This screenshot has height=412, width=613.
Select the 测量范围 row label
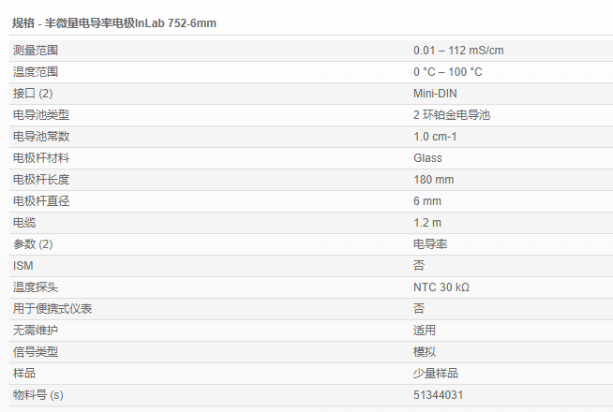36,50
